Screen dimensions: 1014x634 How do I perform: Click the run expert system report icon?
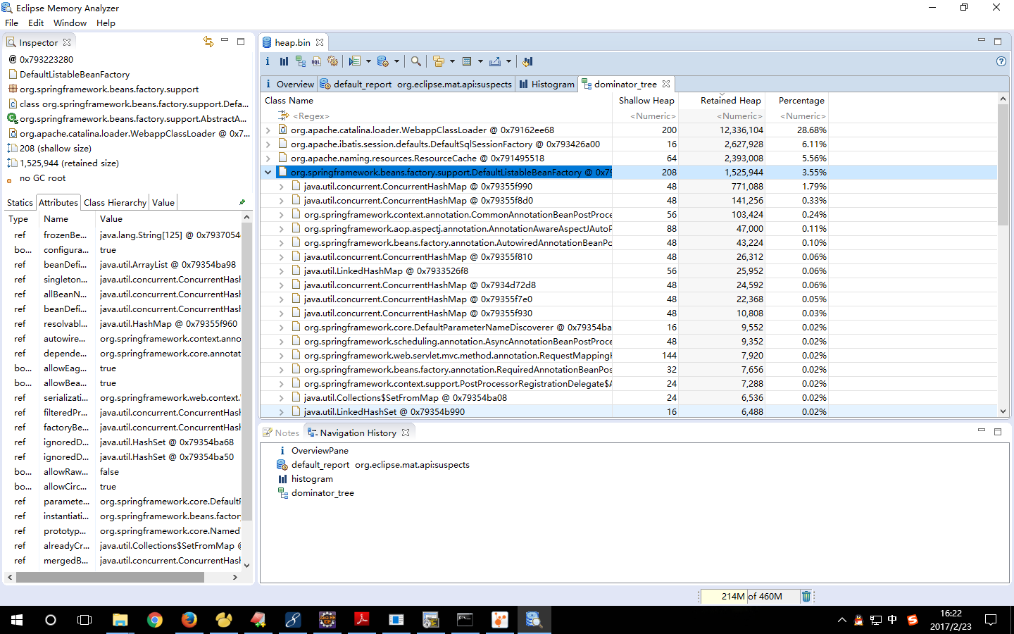pos(355,61)
